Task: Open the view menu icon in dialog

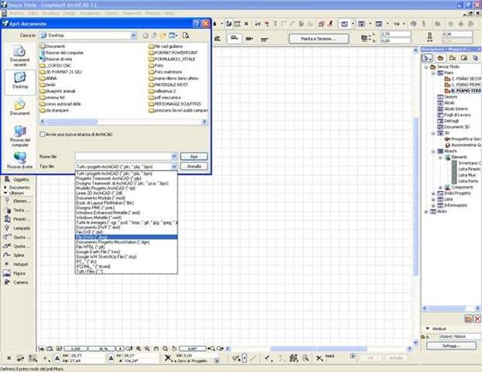Action: coord(173,36)
